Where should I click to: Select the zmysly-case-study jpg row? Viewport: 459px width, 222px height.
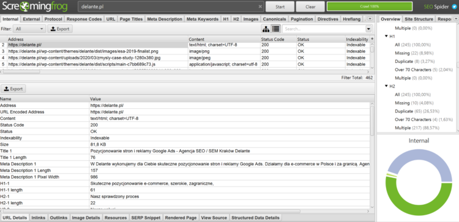click(x=185, y=57)
